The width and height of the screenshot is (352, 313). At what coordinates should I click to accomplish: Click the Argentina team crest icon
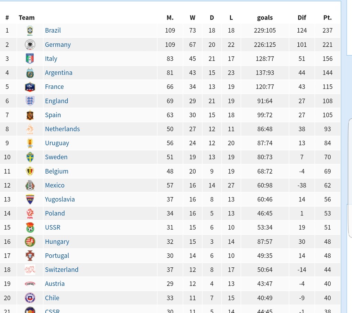(x=30, y=73)
